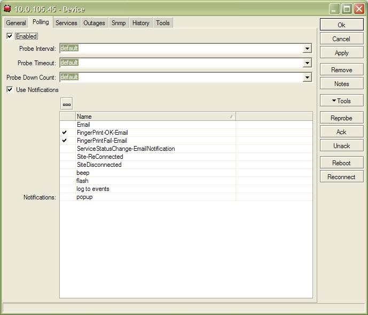
Task: Click the Cancel button
Action: [x=341, y=39]
